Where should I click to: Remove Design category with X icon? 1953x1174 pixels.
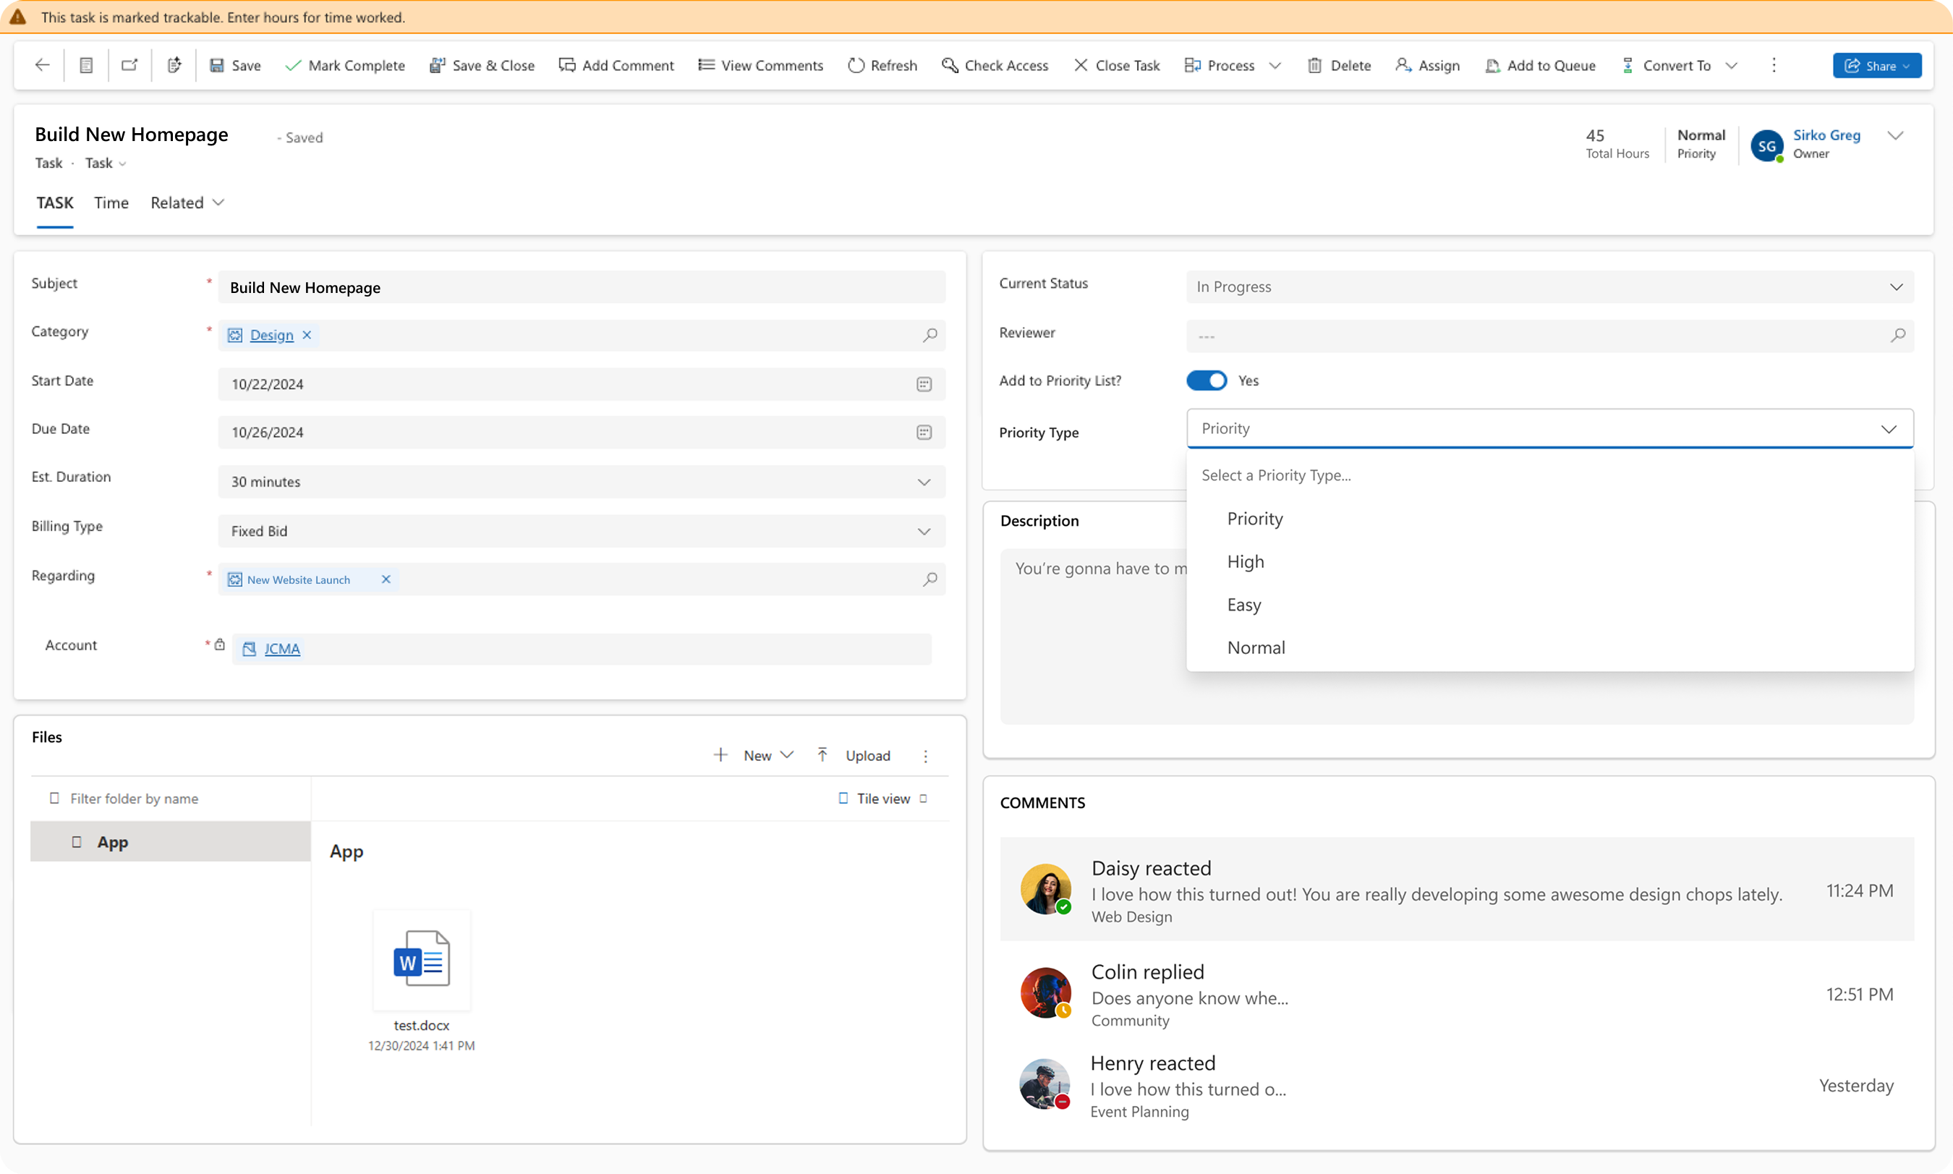tap(307, 336)
